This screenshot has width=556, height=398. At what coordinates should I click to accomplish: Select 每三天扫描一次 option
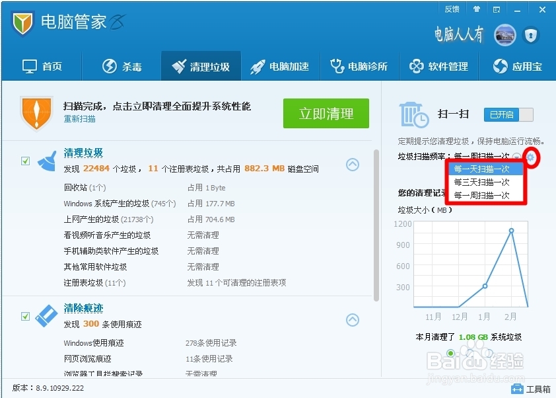coord(486,182)
